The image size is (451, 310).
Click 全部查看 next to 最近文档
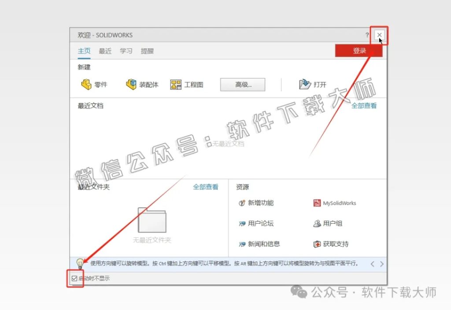coord(363,106)
